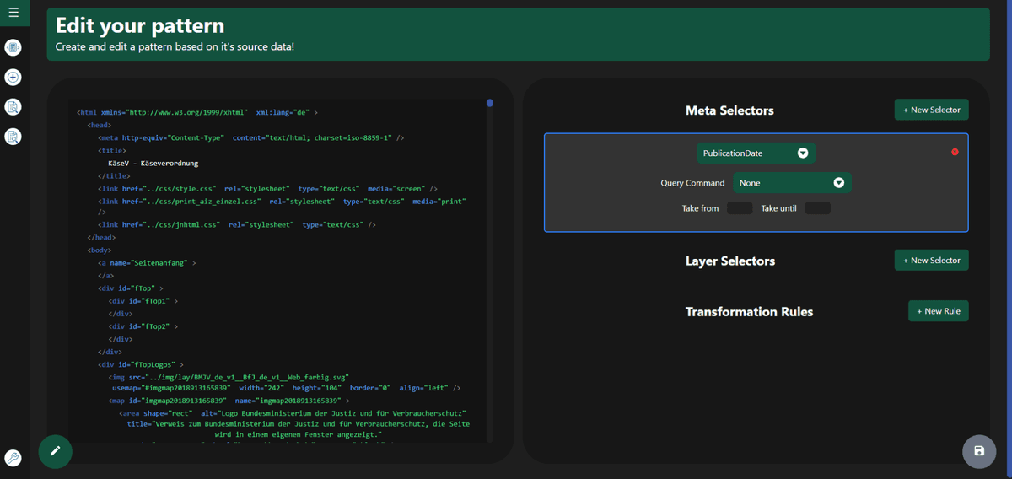Click the upper document-search sidebar icon
Screen dimensions: 1012x479
(x=13, y=106)
